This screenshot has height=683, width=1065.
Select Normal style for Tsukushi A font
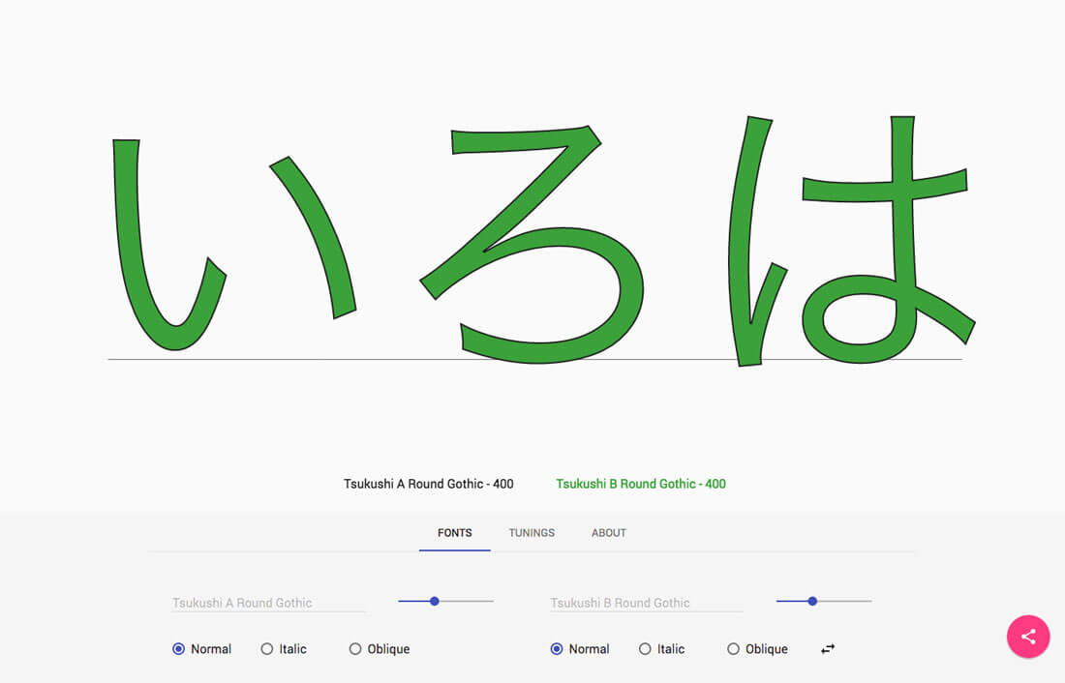pos(179,649)
